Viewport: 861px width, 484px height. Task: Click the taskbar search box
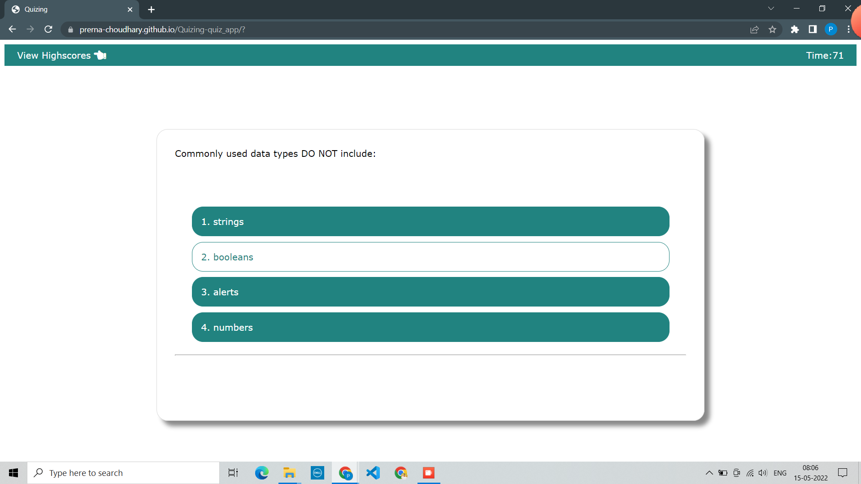(123, 473)
